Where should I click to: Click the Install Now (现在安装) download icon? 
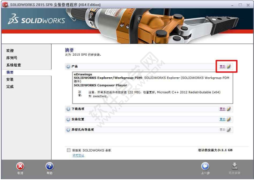tap(234, 166)
